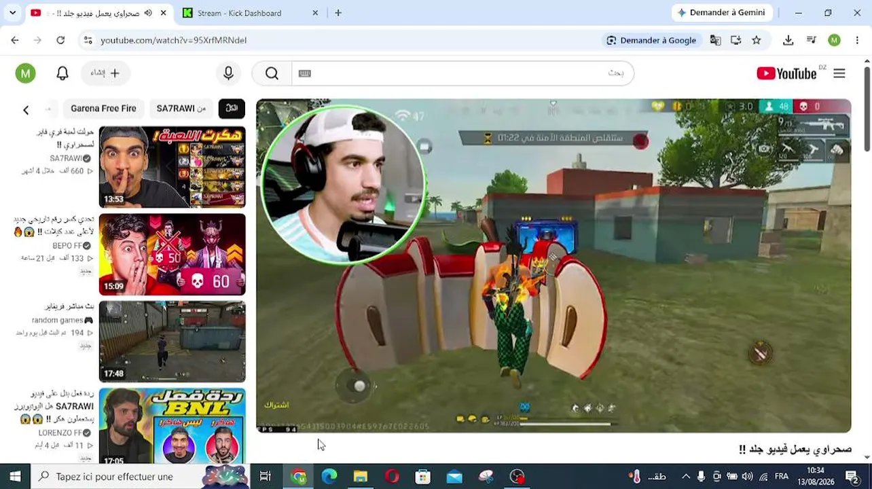The image size is (872, 489).
Task: Click the Windows taskbar search box
Action: [x=141, y=476]
